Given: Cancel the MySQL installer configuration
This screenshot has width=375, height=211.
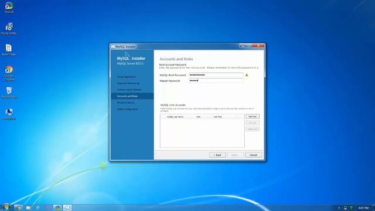Looking at the screenshot, I should 253,155.
